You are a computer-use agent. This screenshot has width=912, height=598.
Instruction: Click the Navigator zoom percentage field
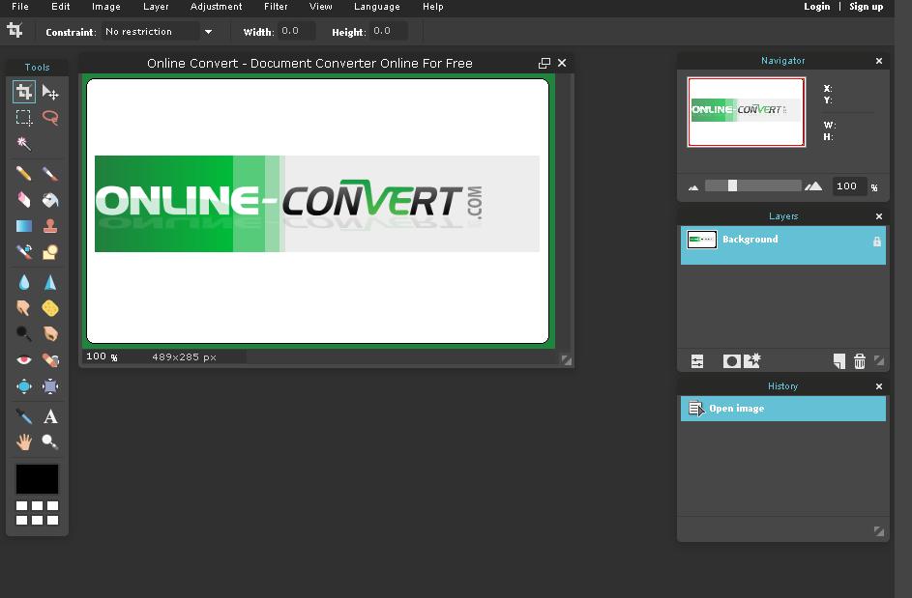click(849, 185)
